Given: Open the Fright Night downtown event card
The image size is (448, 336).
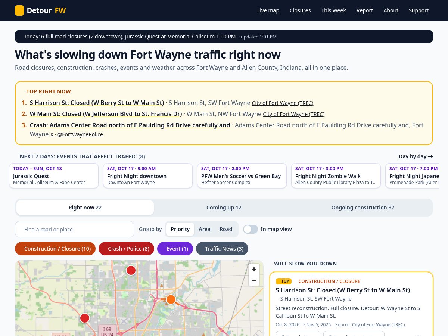Looking at the screenshot, I should click(148, 175).
